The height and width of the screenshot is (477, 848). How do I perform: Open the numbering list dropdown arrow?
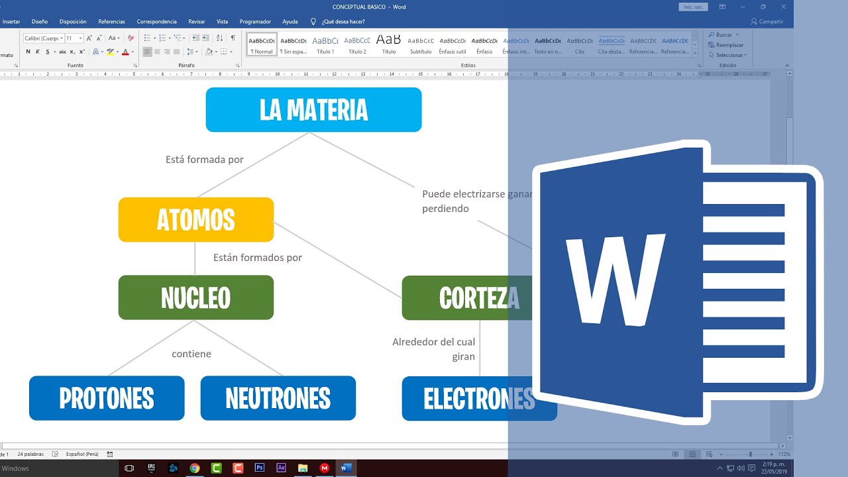(170, 38)
